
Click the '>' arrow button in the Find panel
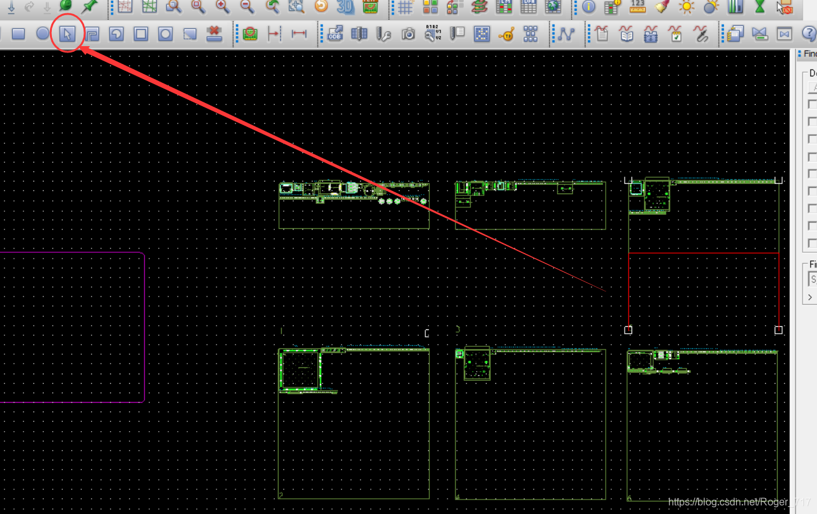pyautogui.click(x=810, y=297)
